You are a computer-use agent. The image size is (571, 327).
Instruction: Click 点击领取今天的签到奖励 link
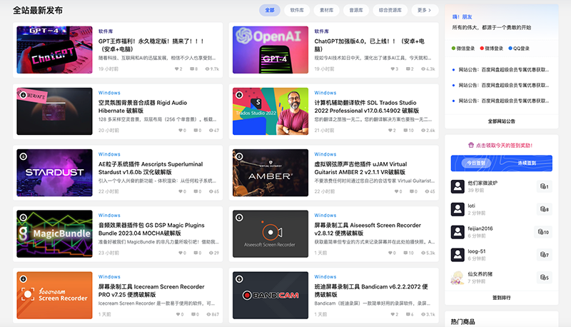(x=501, y=145)
